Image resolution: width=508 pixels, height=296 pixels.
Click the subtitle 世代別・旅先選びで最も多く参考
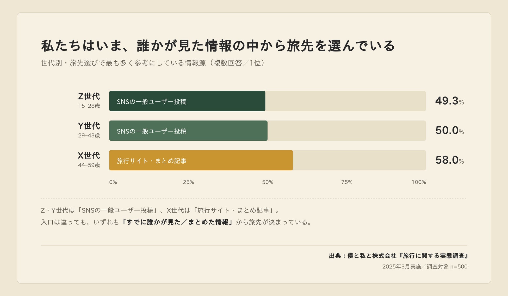153,63
